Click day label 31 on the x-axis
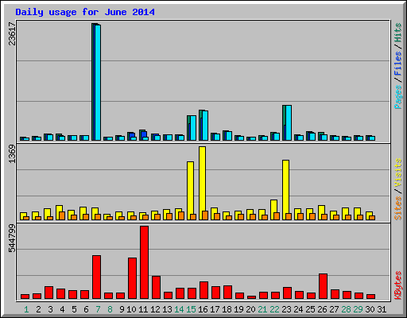The image size is (407, 318). [x=382, y=309]
